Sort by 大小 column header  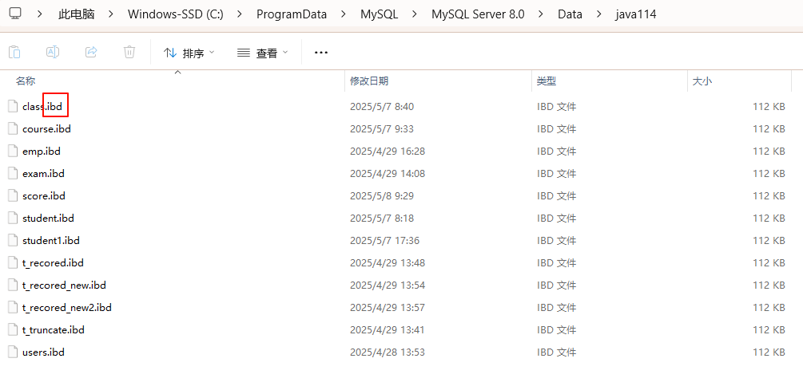pyautogui.click(x=702, y=81)
